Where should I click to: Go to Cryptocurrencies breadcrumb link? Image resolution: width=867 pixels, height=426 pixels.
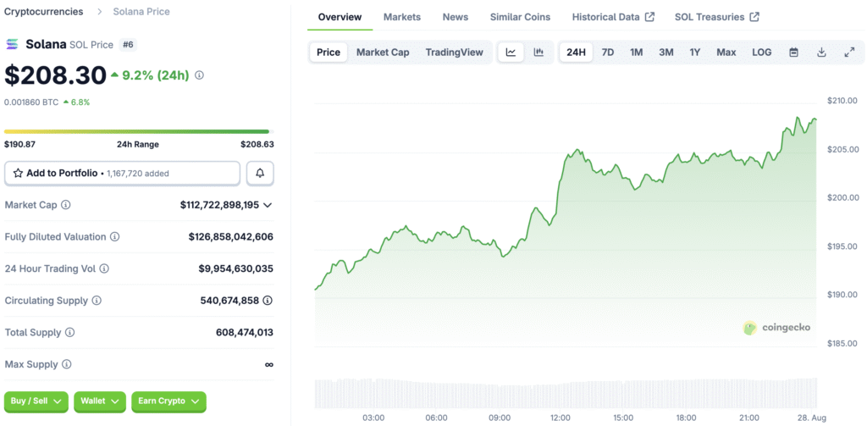(x=44, y=12)
